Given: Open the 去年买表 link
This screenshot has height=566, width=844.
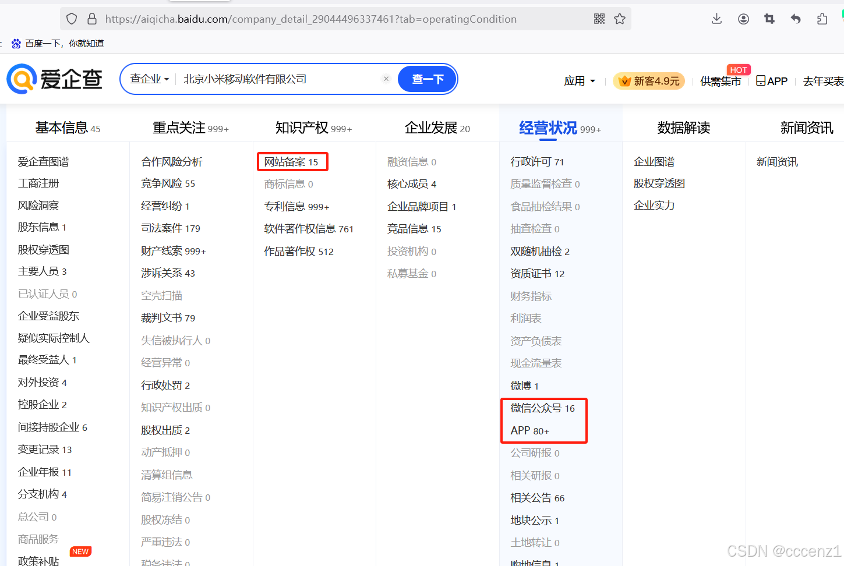Looking at the screenshot, I should (823, 81).
